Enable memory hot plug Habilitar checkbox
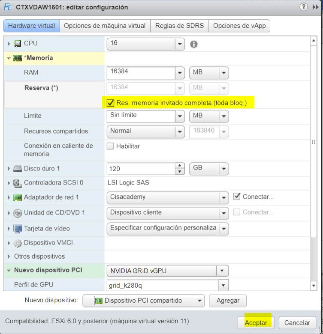323x334 pixels. click(x=110, y=146)
